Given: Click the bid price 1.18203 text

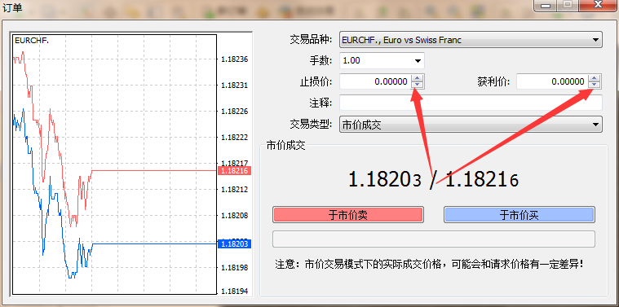Looking at the screenshot, I should pyautogui.click(x=385, y=180).
